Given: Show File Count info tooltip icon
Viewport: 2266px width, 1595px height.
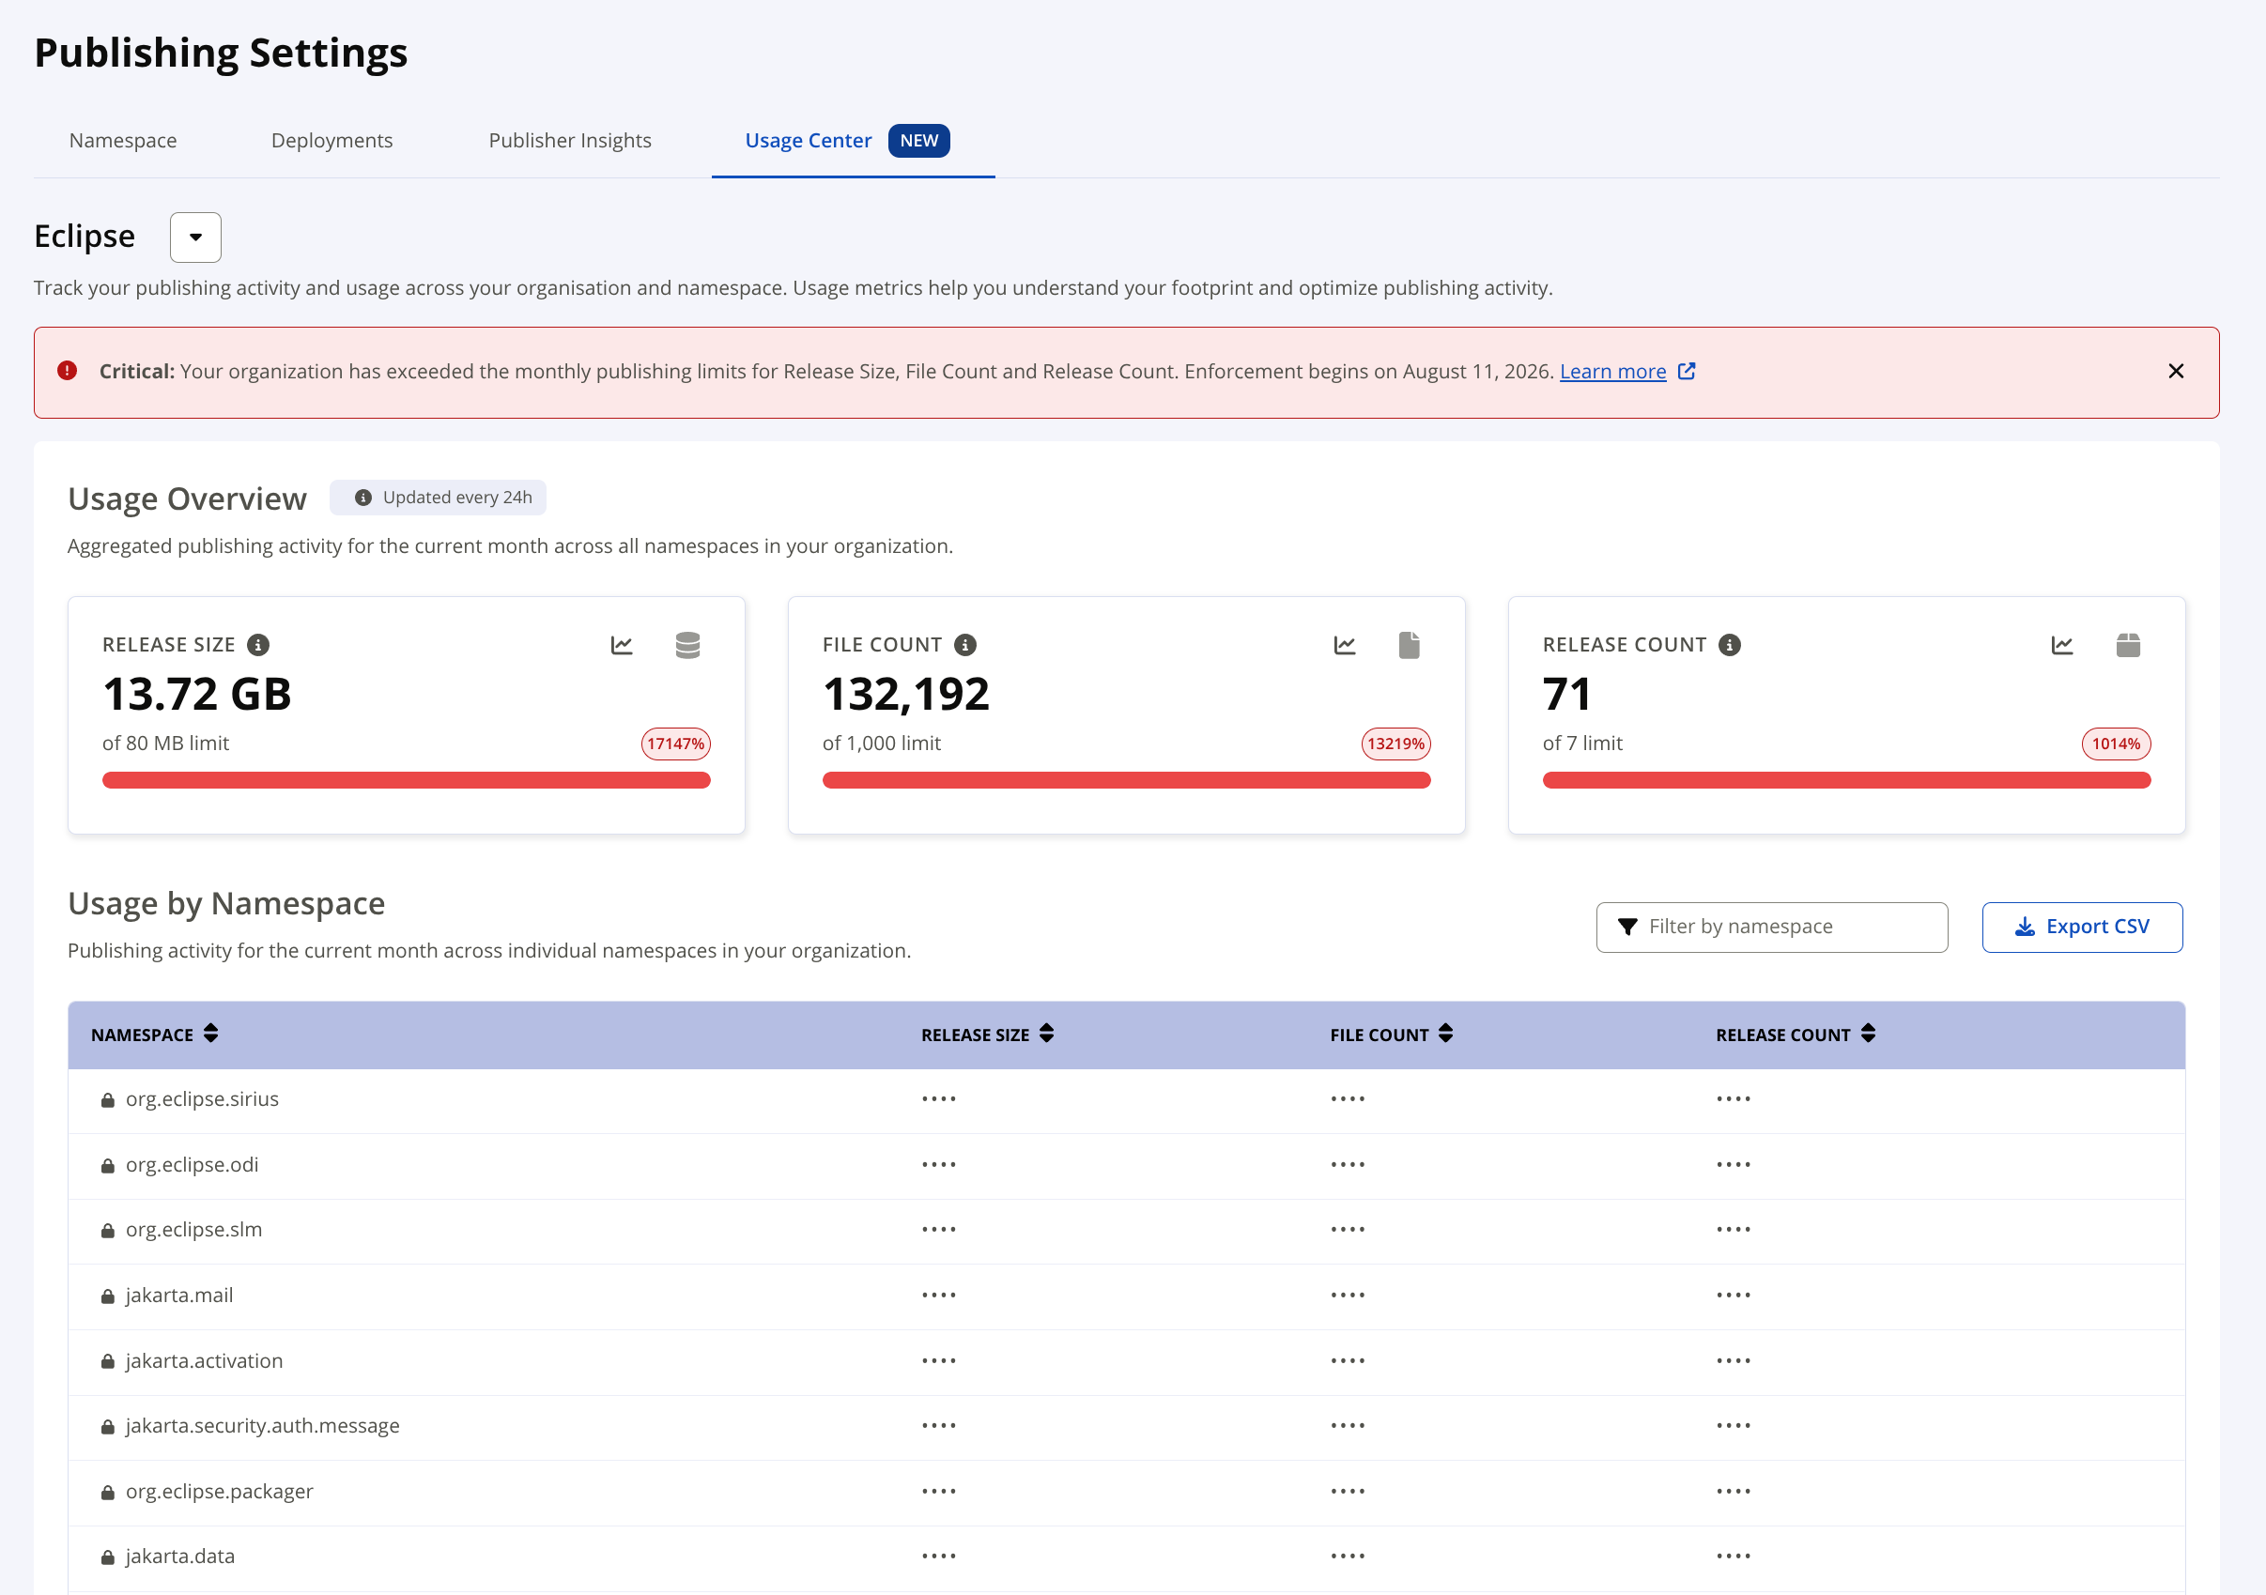Looking at the screenshot, I should pos(965,645).
